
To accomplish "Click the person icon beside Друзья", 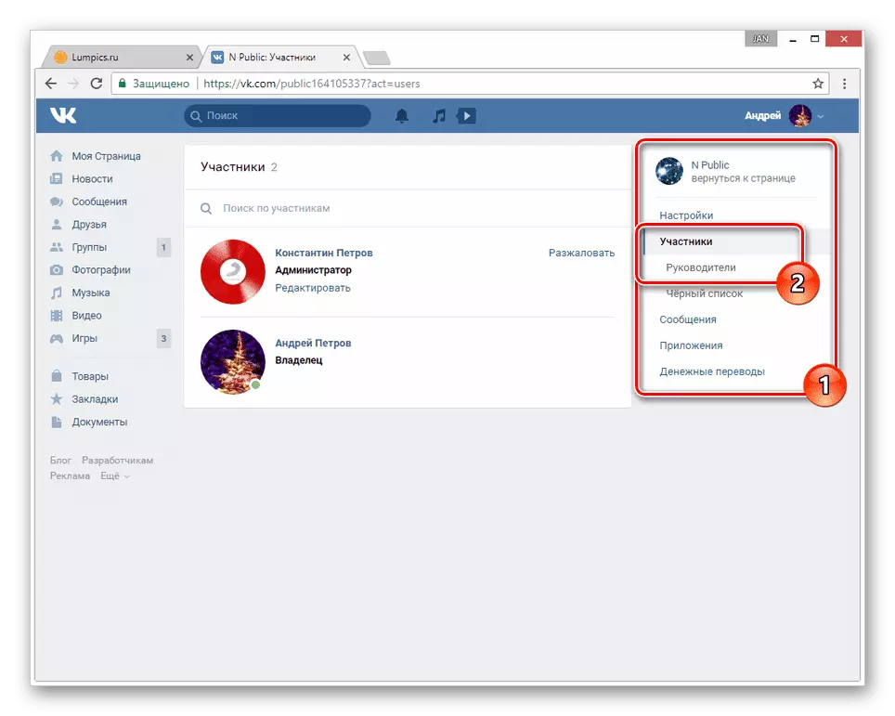I will coord(56,225).
